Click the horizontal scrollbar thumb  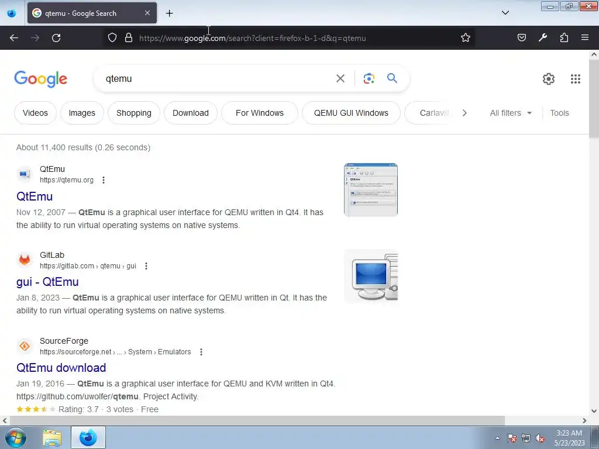[x=257, y=420]
